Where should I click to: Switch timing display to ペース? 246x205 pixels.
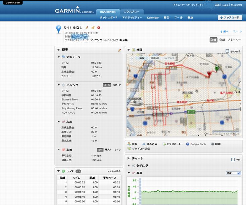[107, 85]
